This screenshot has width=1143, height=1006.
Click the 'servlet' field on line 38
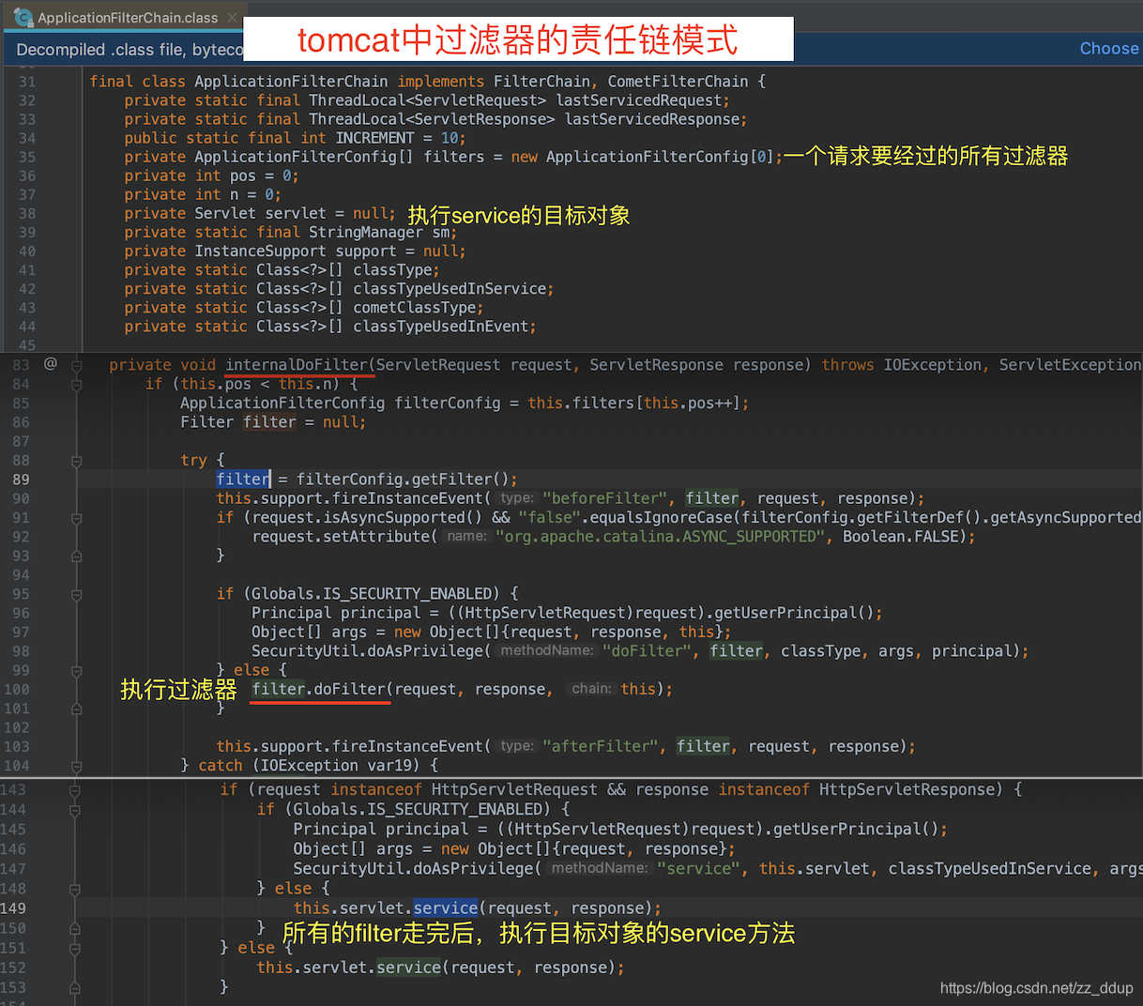point(296,213)
